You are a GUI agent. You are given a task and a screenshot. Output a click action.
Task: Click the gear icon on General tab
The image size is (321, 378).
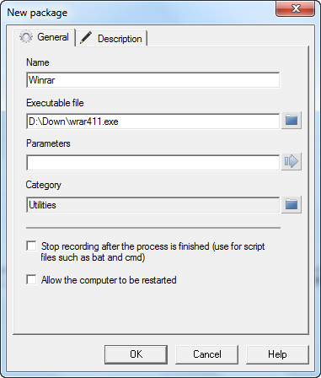(x=26, y=37)
